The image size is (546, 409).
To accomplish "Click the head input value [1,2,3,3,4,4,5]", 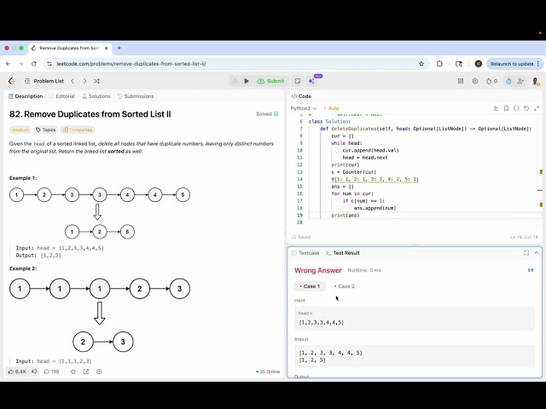I will (x=321, y=322).
